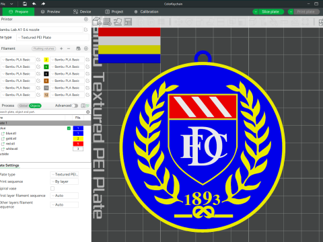Click the Flushing volumes button
The height and width of the screenshot is (242, 323).
[x=44, y=48]
